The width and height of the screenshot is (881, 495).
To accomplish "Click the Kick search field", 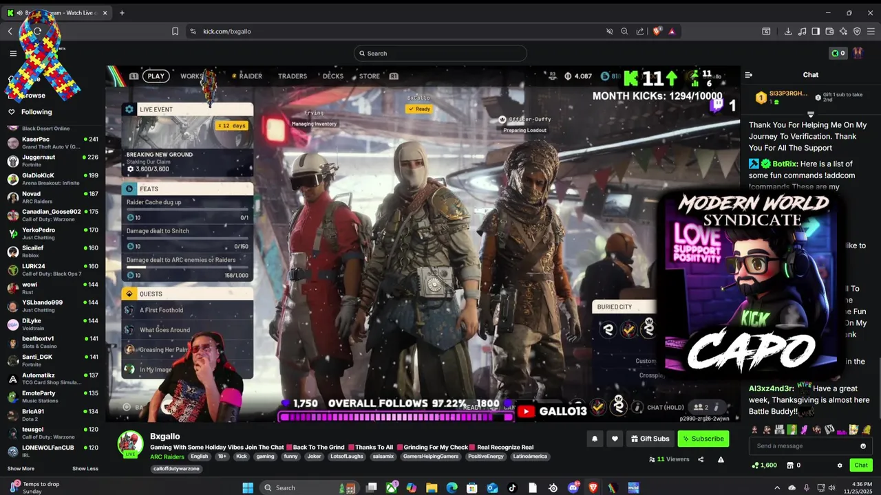I will tap(440, 53).
